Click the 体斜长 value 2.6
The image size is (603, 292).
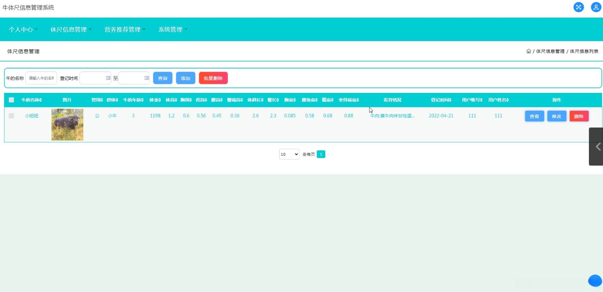[x=256, y=116]
